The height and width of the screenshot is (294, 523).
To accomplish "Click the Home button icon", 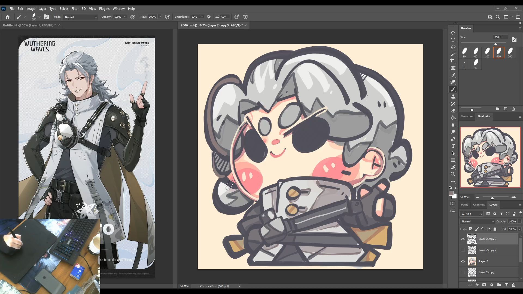I will pos(8,17).
